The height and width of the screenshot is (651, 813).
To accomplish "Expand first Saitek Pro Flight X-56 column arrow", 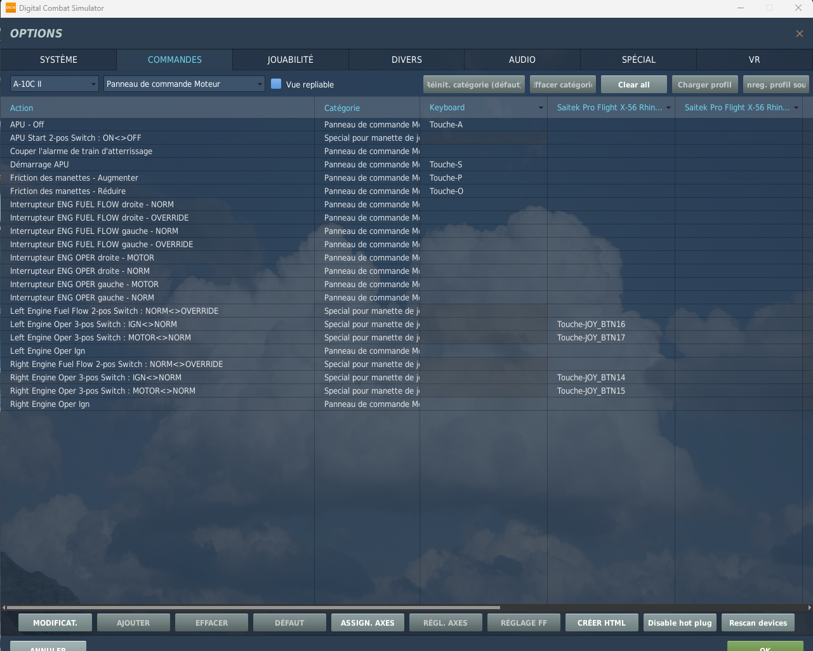I will coord(668,108).
